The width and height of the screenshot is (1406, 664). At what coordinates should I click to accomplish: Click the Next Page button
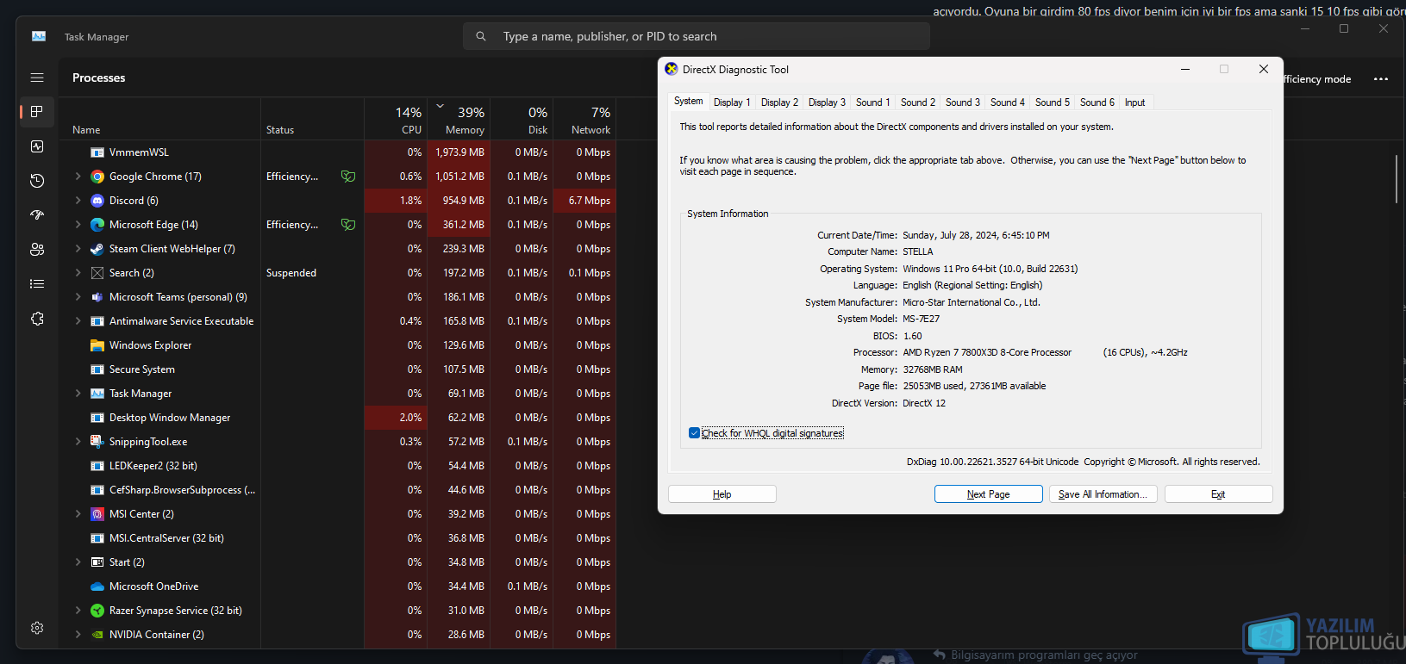(x=988, y=494)
